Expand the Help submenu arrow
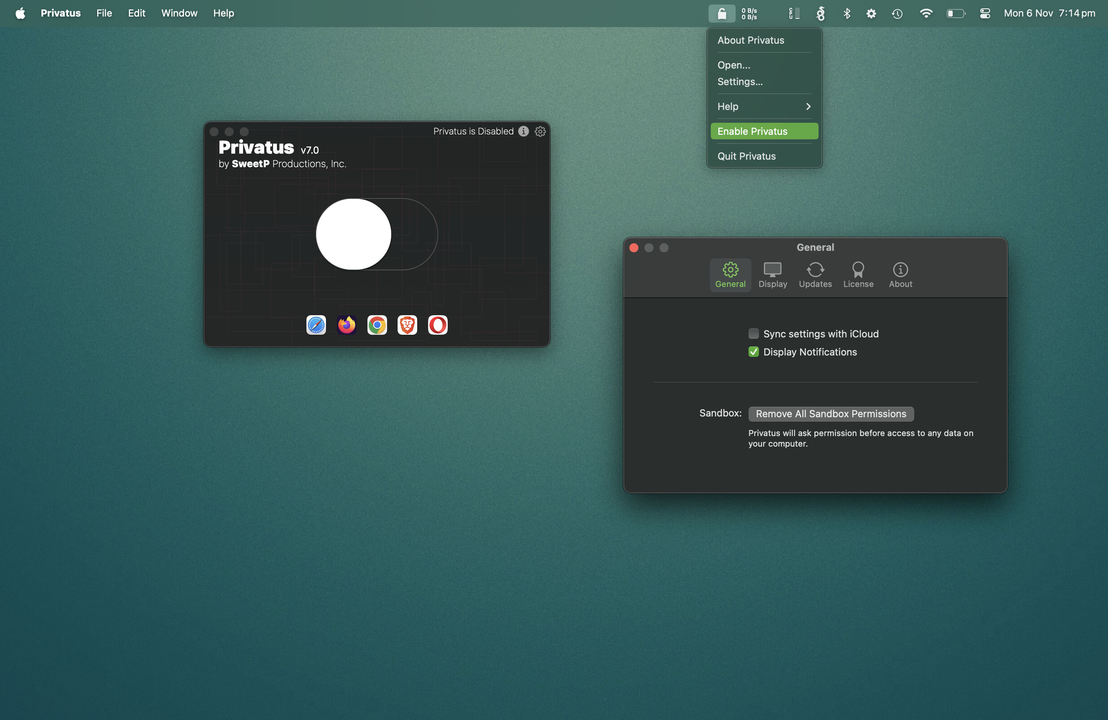Viewport: 1108px width, 720px height. pos(808,107)
